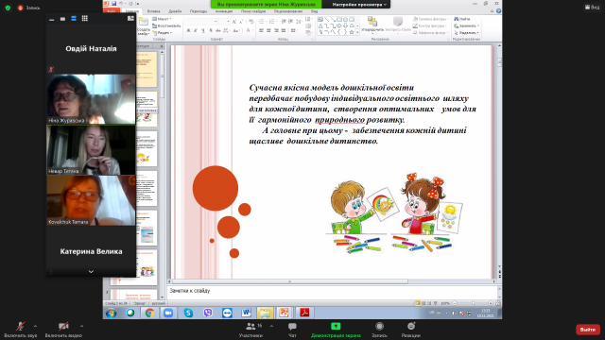Open the Чат chat panel
This screenshot has height=340, width=605.
pos(292,330)
